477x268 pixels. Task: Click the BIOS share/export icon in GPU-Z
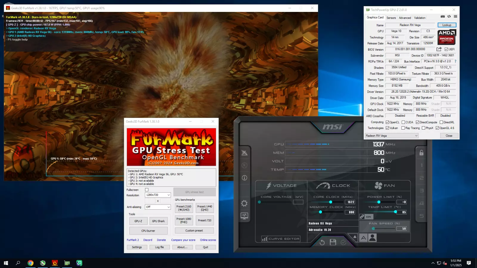point(439,49)
